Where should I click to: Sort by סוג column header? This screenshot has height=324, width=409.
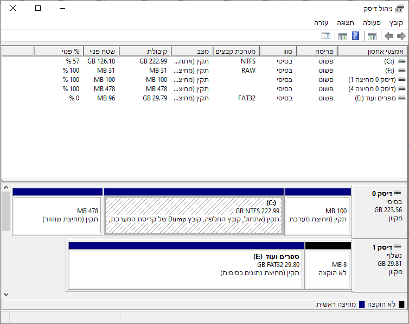click(x=278, y=52)
